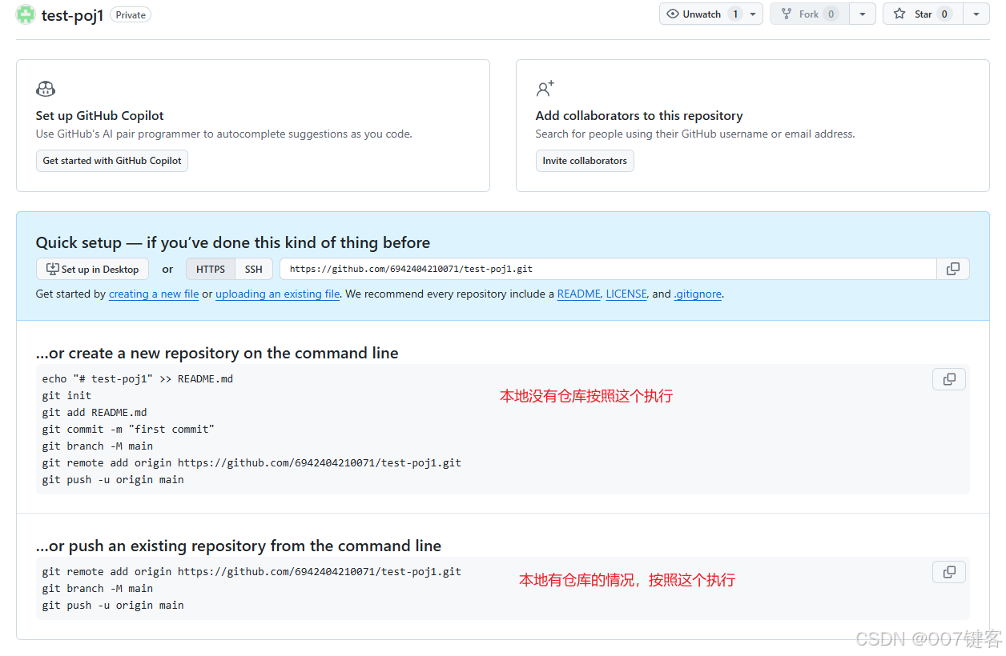Open the creating a new file link

point(154,294)
